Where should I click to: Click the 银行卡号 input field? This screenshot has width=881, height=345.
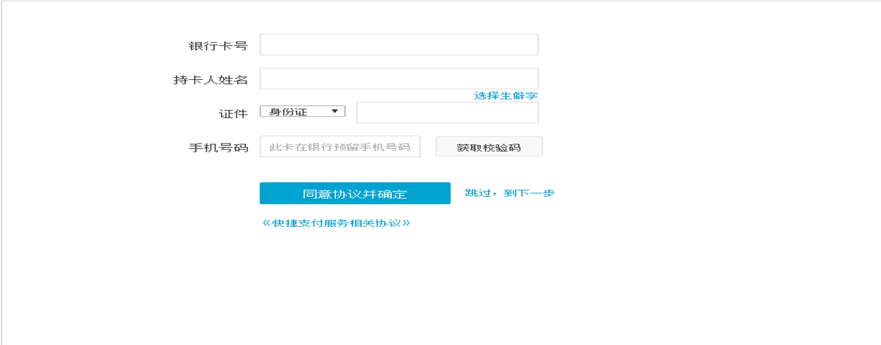[x=398, y=45]
